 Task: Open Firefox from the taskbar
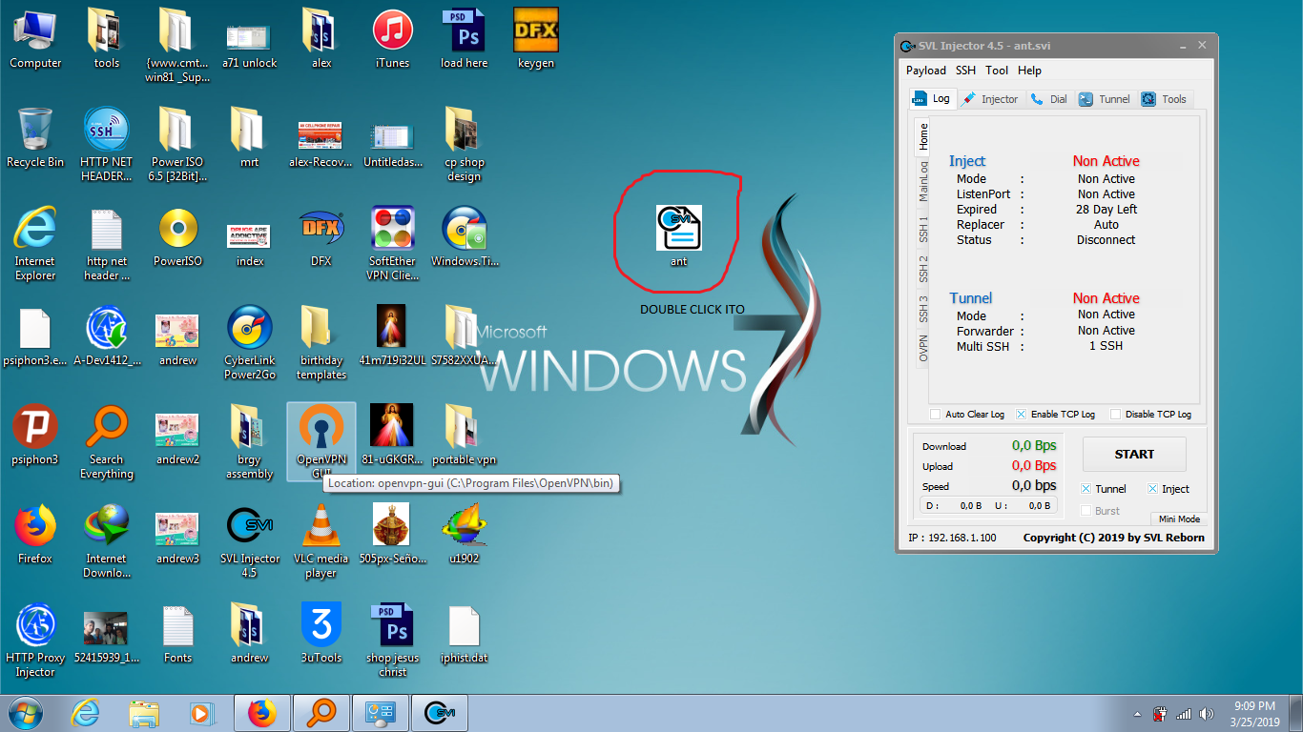pos(261,713)
